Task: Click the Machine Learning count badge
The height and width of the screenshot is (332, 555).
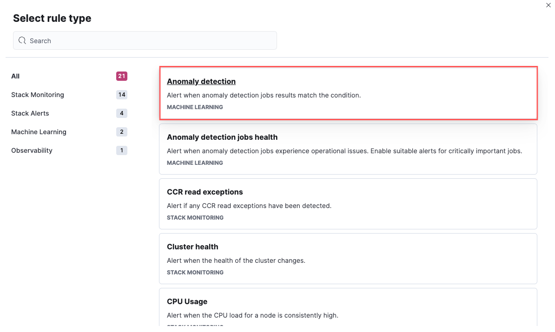Action: [x=121, y=131]
